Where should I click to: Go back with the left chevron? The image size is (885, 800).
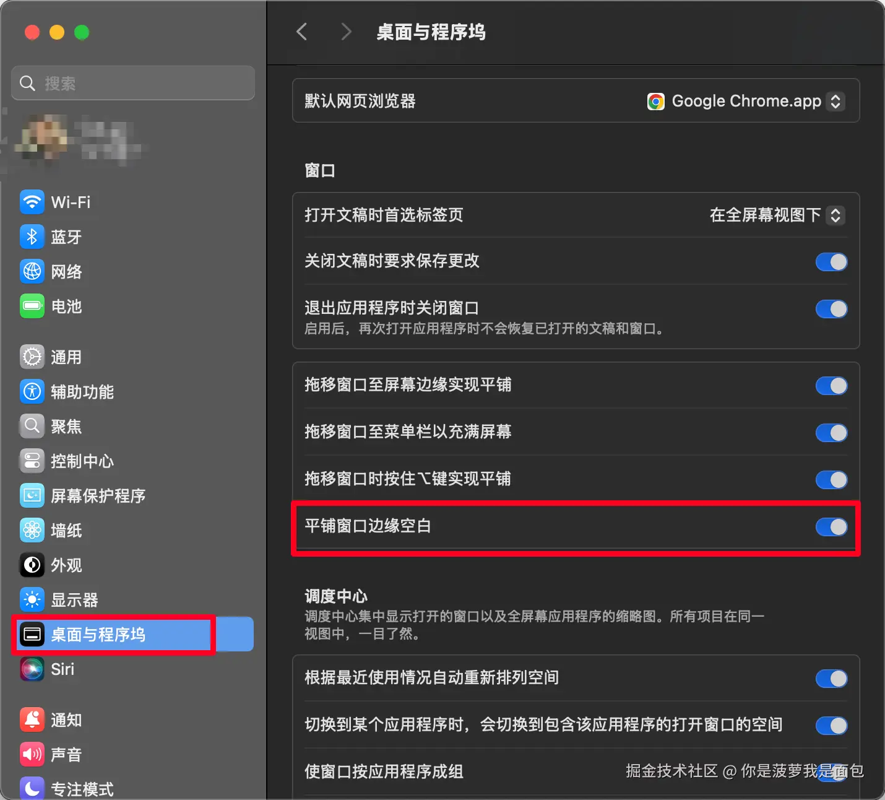click(302, 32)
